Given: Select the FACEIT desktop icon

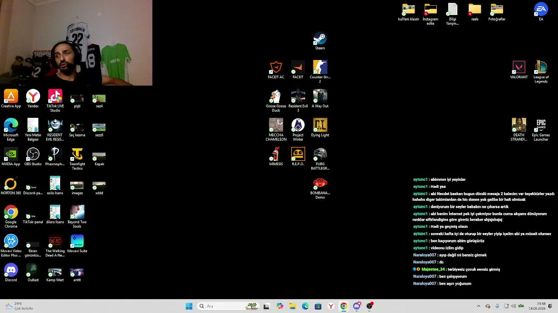Looking at the screenshot, I should coord(298,70).
